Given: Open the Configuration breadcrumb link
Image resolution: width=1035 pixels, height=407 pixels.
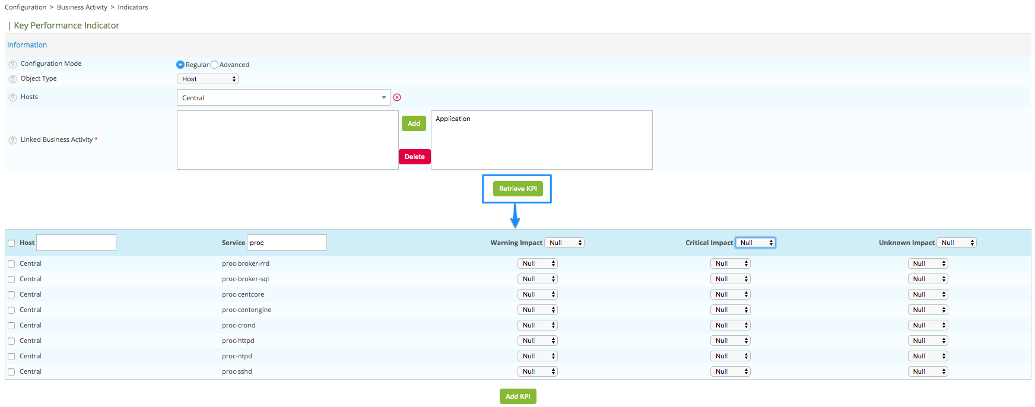Looking at the screenshot, I should (26, 7).
